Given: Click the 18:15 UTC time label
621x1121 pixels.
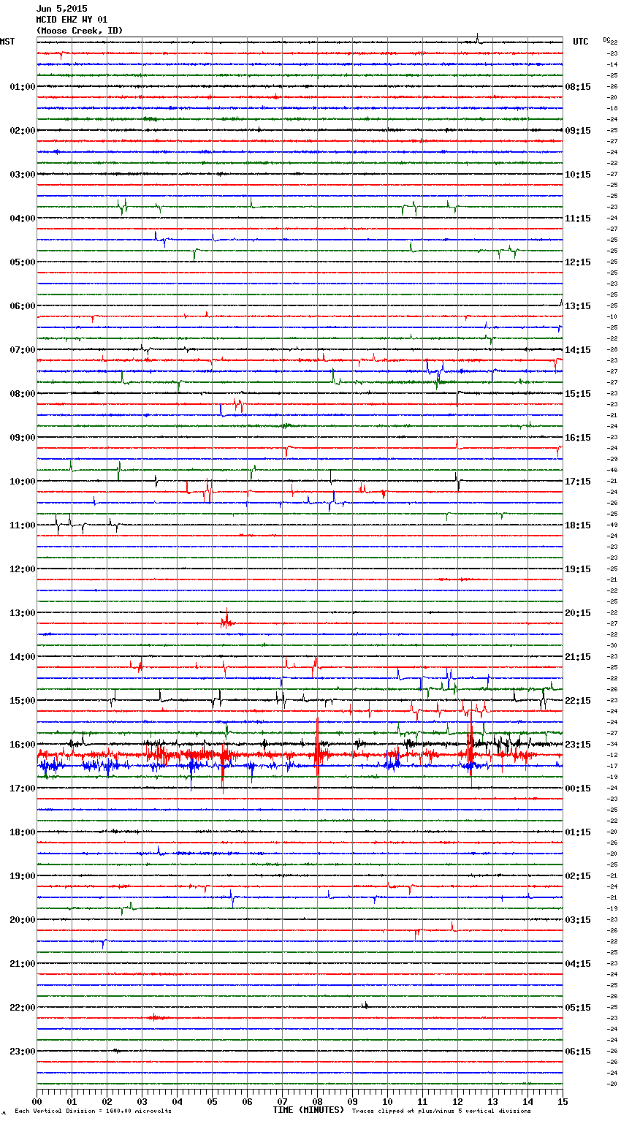Looking at the screenshot, I should tap(578, 525).
